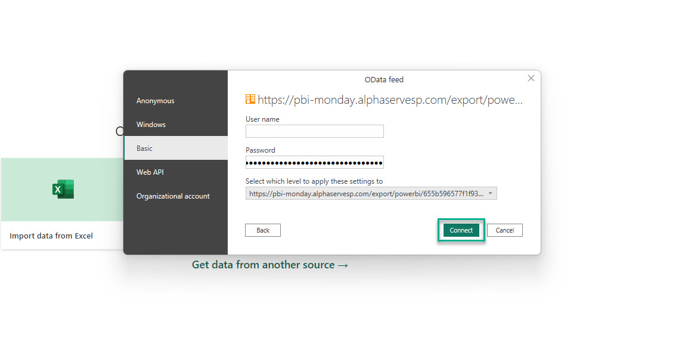Click the green Connect button
Screen dimensions: 679x359
461,230
